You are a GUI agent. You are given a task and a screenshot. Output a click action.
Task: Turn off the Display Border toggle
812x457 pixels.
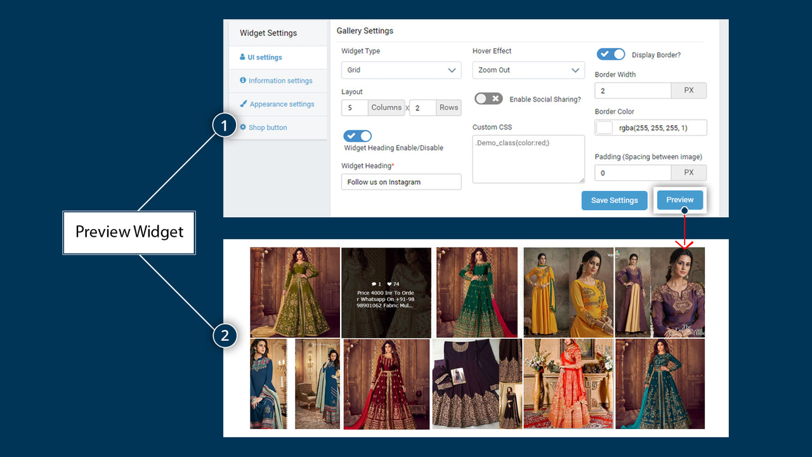pyautogui.click(x=610, y=54)
